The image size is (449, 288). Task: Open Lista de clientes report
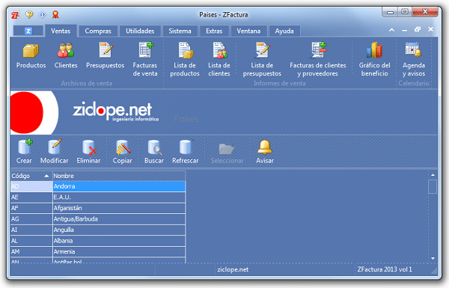click(219, 50)
